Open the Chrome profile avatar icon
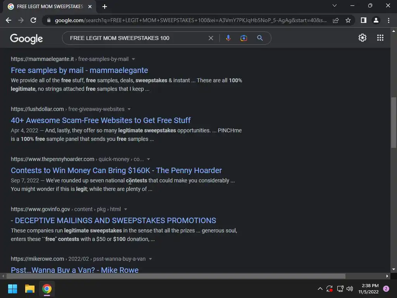Screen dimensions: 397x298 pos(376,20)
